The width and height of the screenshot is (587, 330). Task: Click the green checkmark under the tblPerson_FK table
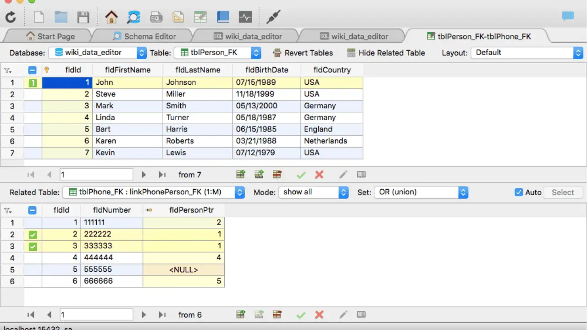301,175
